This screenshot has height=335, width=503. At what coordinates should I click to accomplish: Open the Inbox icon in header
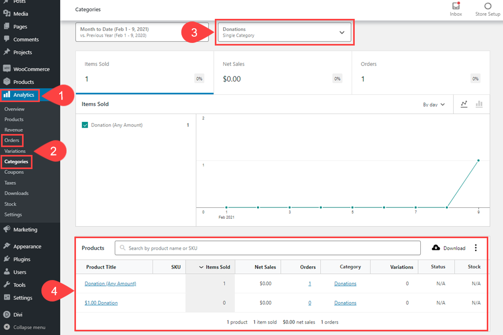456,6
